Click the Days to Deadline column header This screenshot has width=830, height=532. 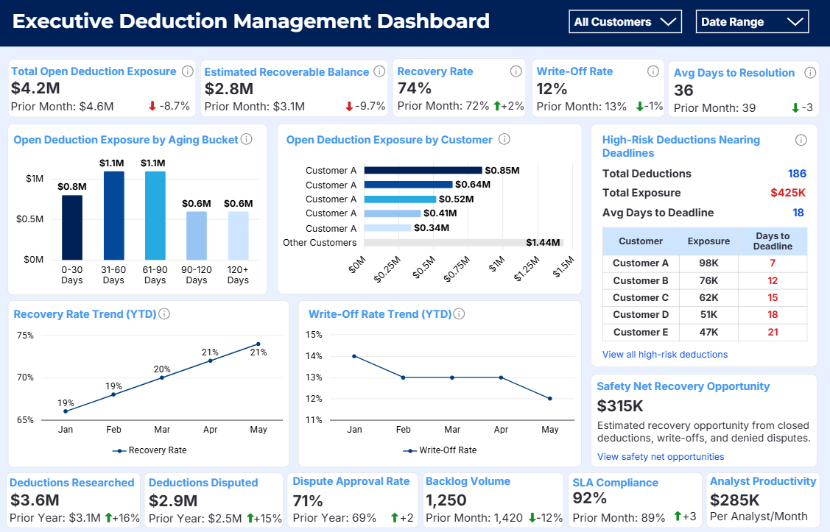click(773, 241)
